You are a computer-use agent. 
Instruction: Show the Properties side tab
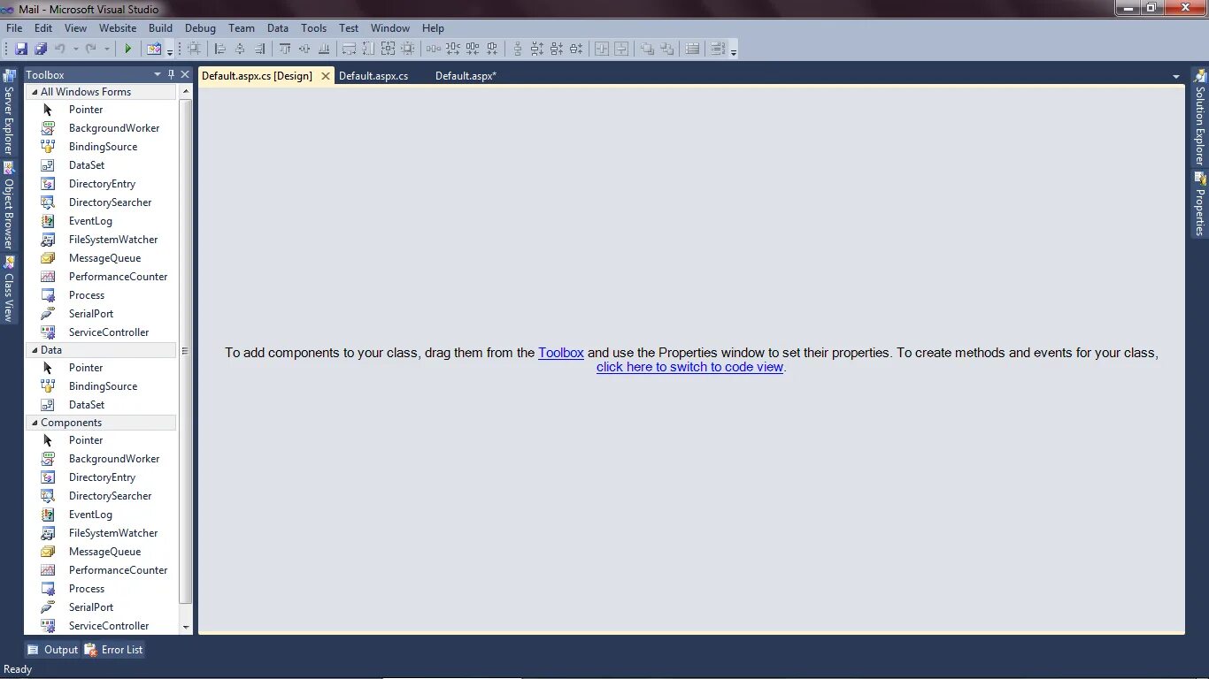(x=1200, y=204)
